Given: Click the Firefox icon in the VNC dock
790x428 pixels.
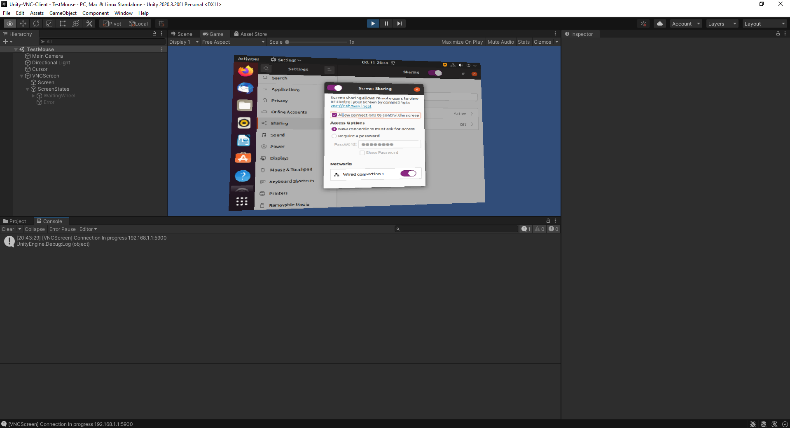Looking at the screenshot, I should [x=245, y=71].
